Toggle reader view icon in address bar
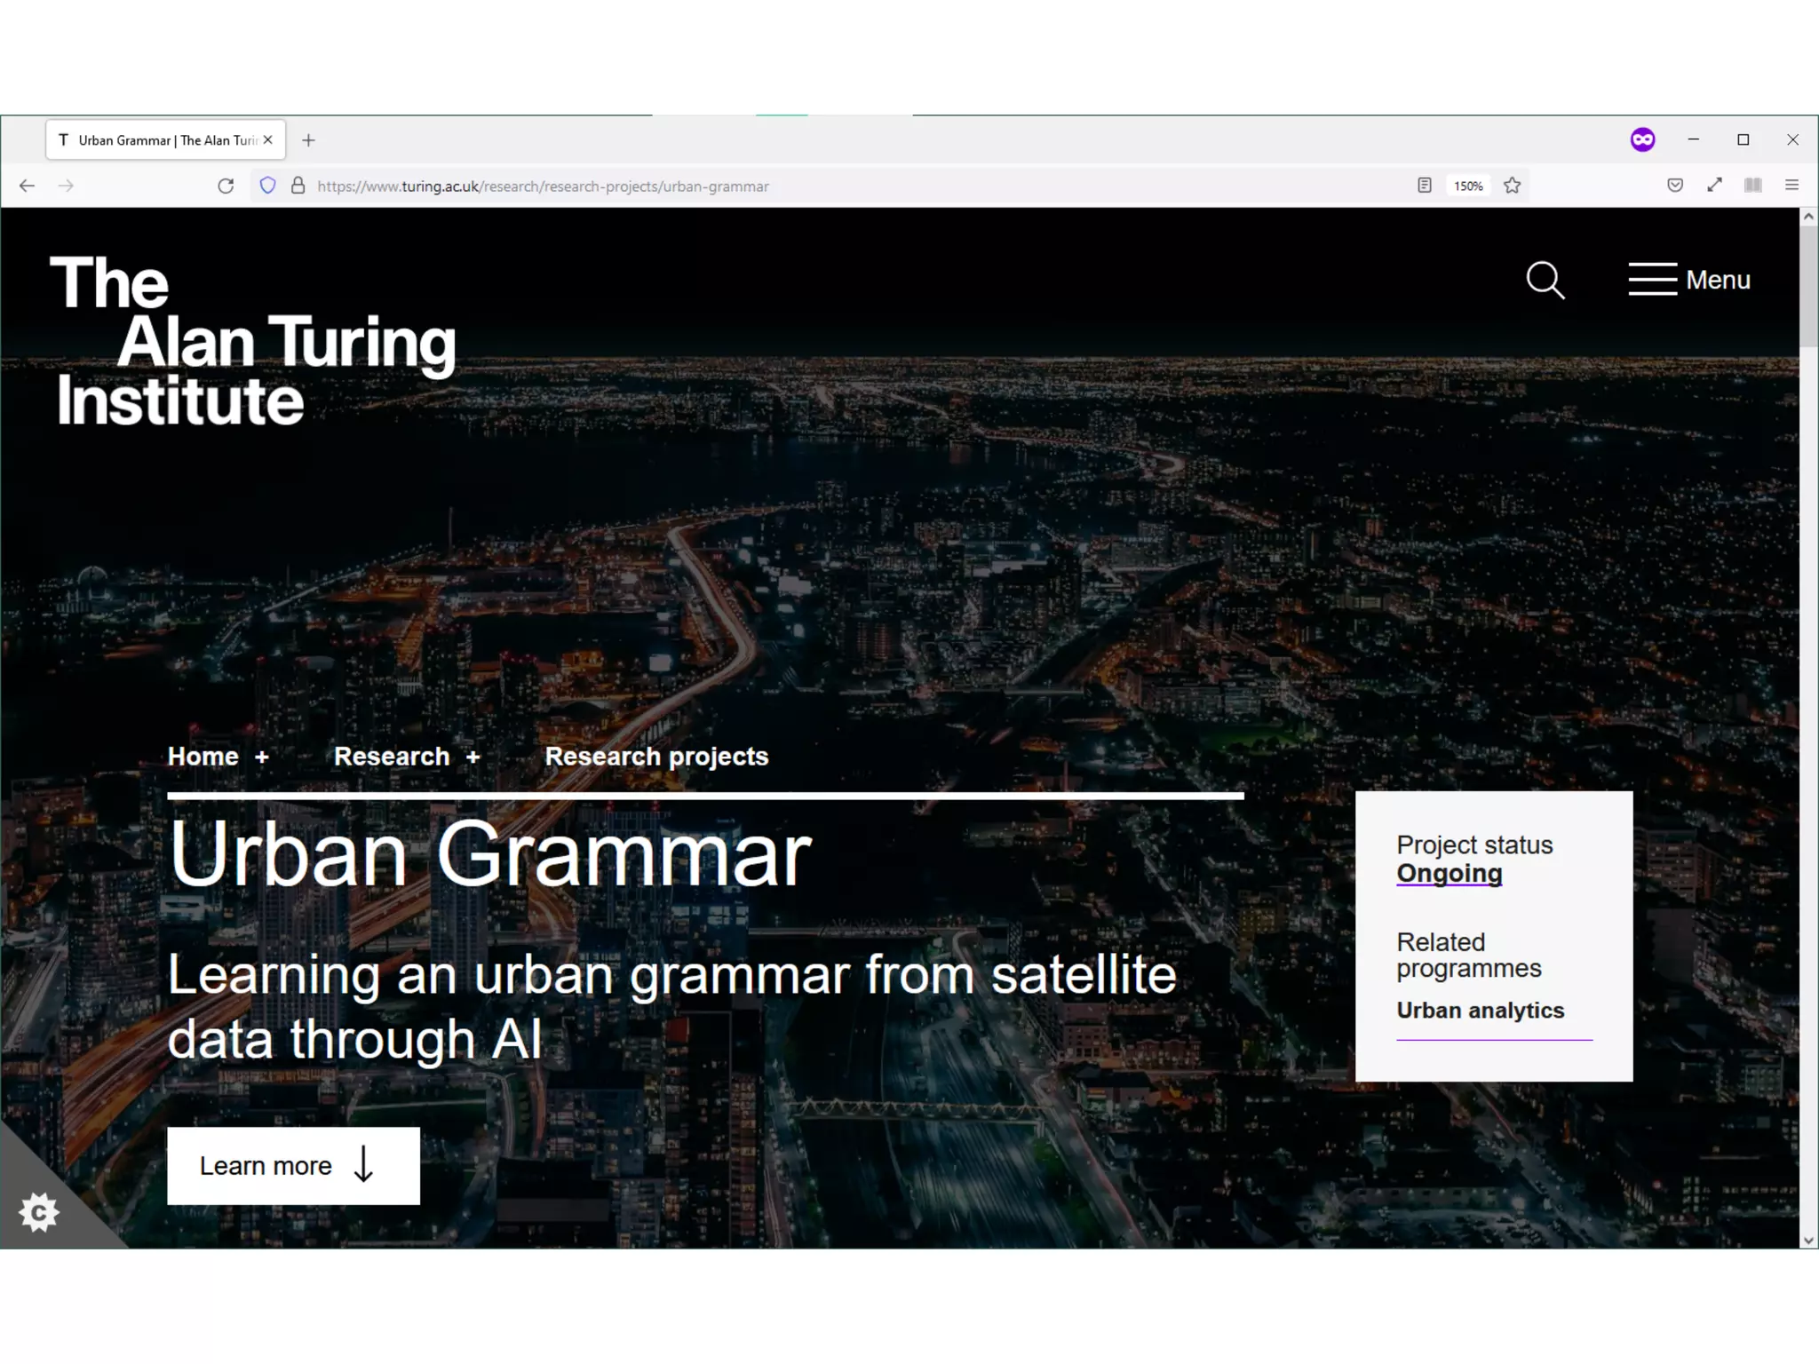1819x1364 pixels. click(x=1425, y=186)
